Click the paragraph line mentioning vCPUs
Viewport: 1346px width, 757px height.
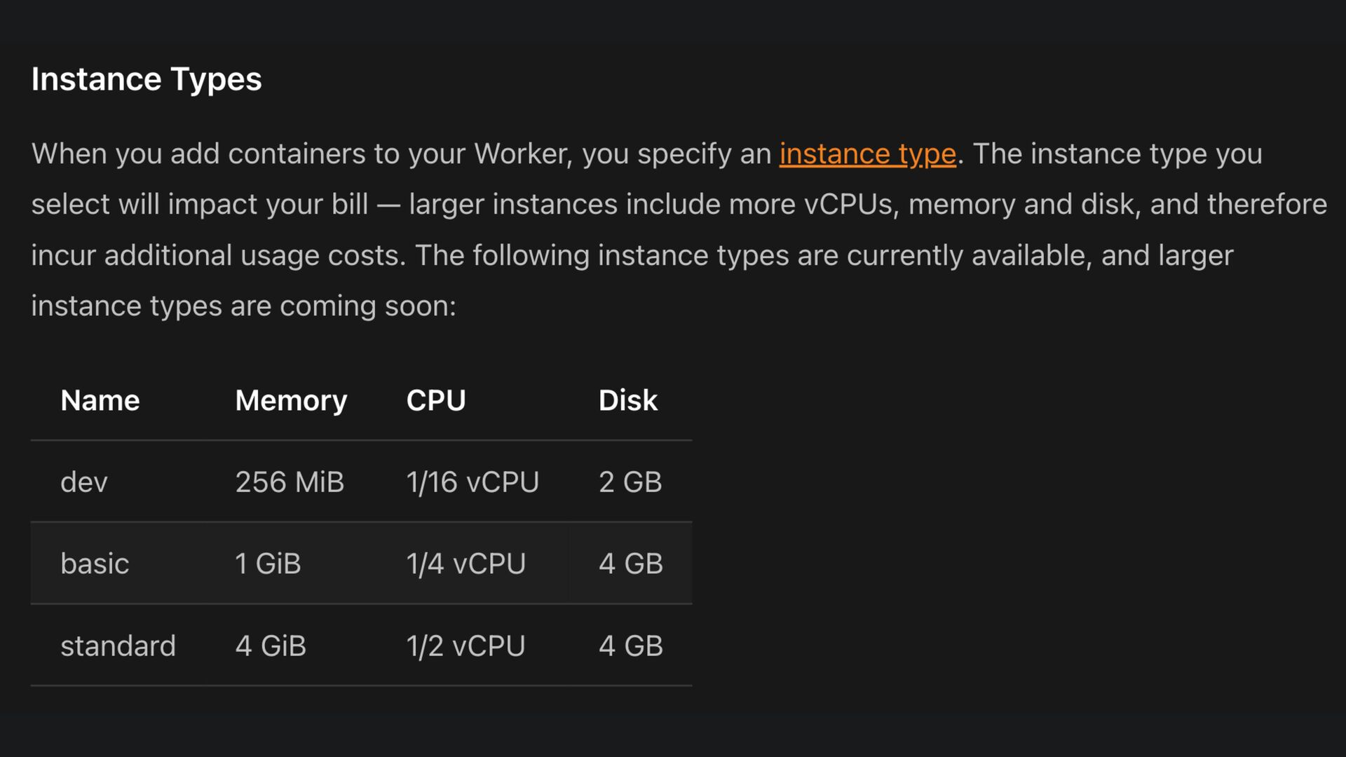[679, 205]
